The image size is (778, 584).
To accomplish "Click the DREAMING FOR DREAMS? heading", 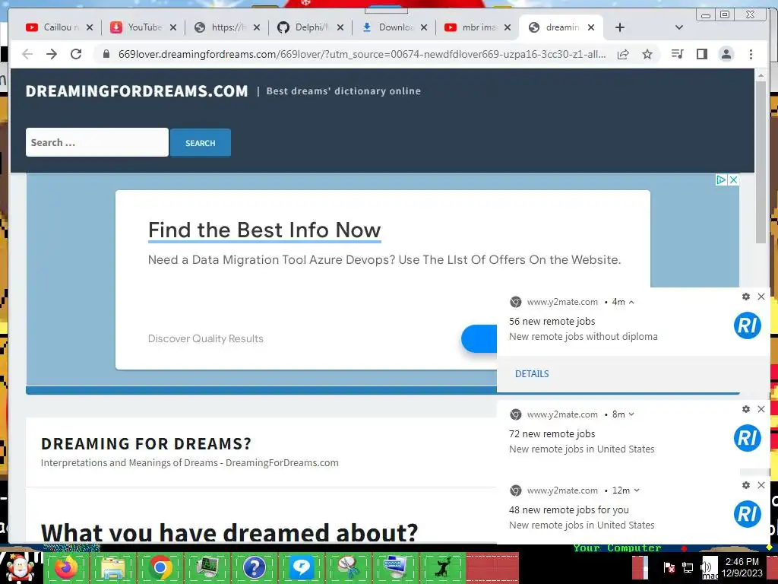I will (146, 443).
